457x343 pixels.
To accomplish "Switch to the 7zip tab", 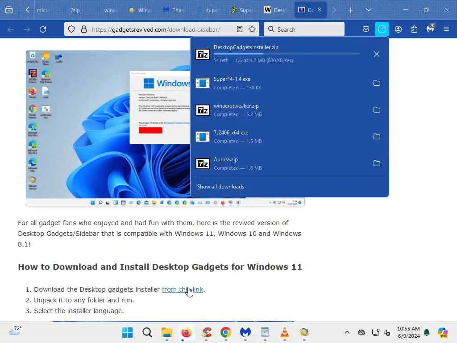I will (75, 10).
